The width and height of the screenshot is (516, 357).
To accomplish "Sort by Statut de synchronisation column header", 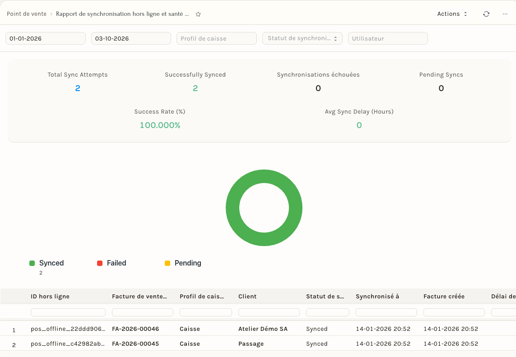I will pyautogui.click(x=325, y=296).
